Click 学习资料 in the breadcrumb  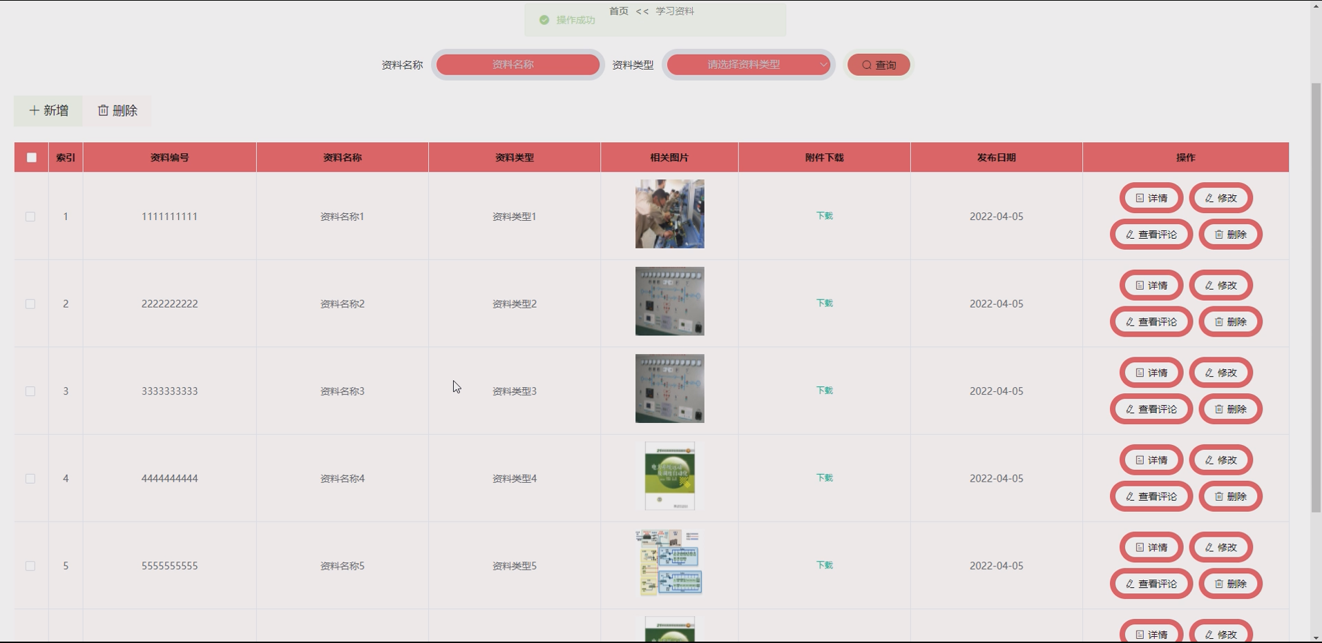pyautogui.click(x=675, y=11)
